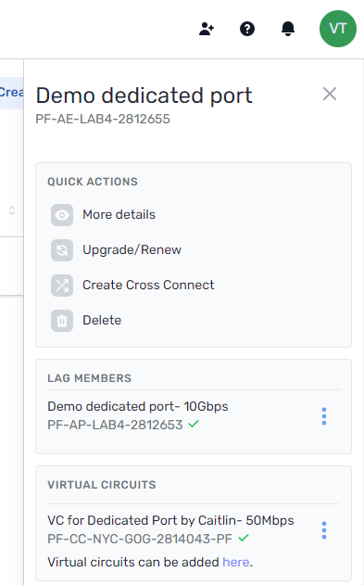Viewport: 364px width, 585px height.
Task: Open the help question mark icon
Action: [247, 29]
